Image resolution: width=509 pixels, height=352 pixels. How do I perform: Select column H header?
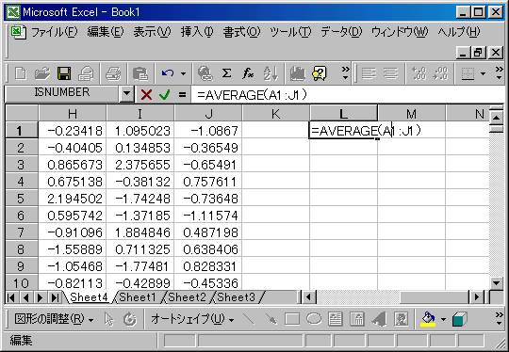click(x=73, y=114)
